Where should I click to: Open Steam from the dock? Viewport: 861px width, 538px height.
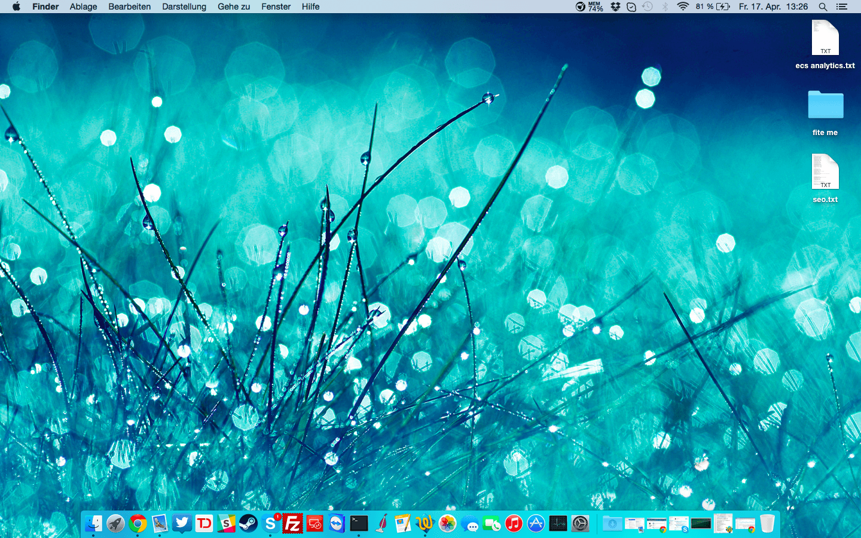248,524
